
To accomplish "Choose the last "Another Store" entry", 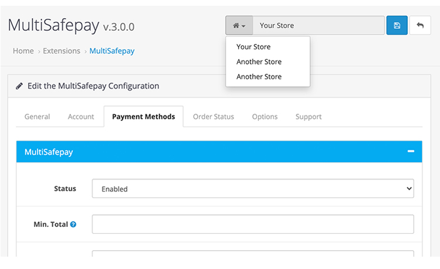I will click(x=259, y=77).
